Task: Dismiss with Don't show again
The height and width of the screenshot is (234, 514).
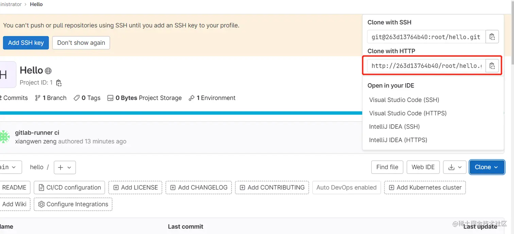Action: (81, 43)
